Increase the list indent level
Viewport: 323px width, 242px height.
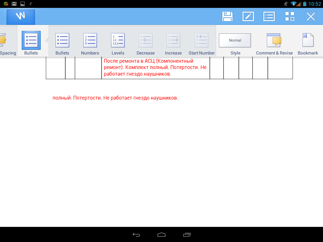tap(173, 43)
